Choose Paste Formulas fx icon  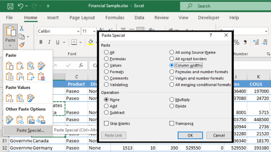[20, 66]
